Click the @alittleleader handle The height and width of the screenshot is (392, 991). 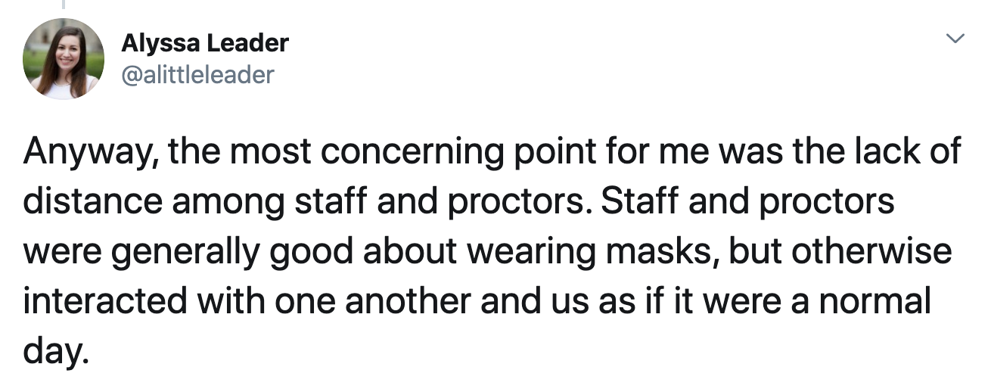click(x=197, y=74)
